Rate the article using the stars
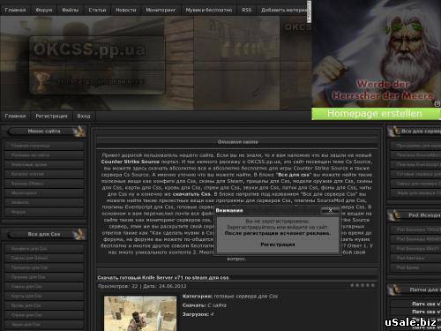 tap(363, 285)
